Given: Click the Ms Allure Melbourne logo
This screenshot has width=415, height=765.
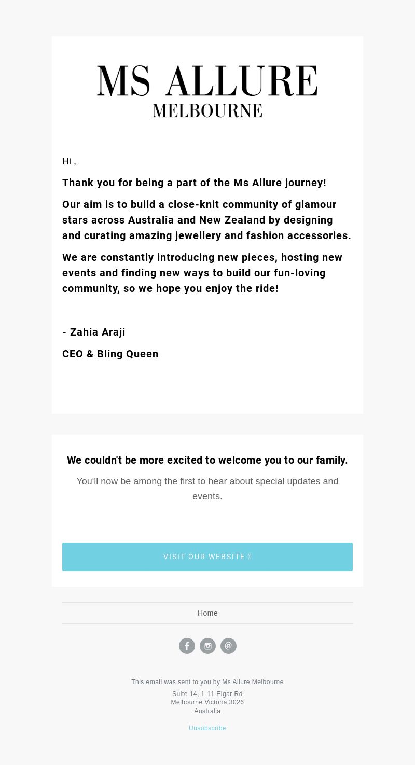Looking at the screenshot, I should [208, 91].
